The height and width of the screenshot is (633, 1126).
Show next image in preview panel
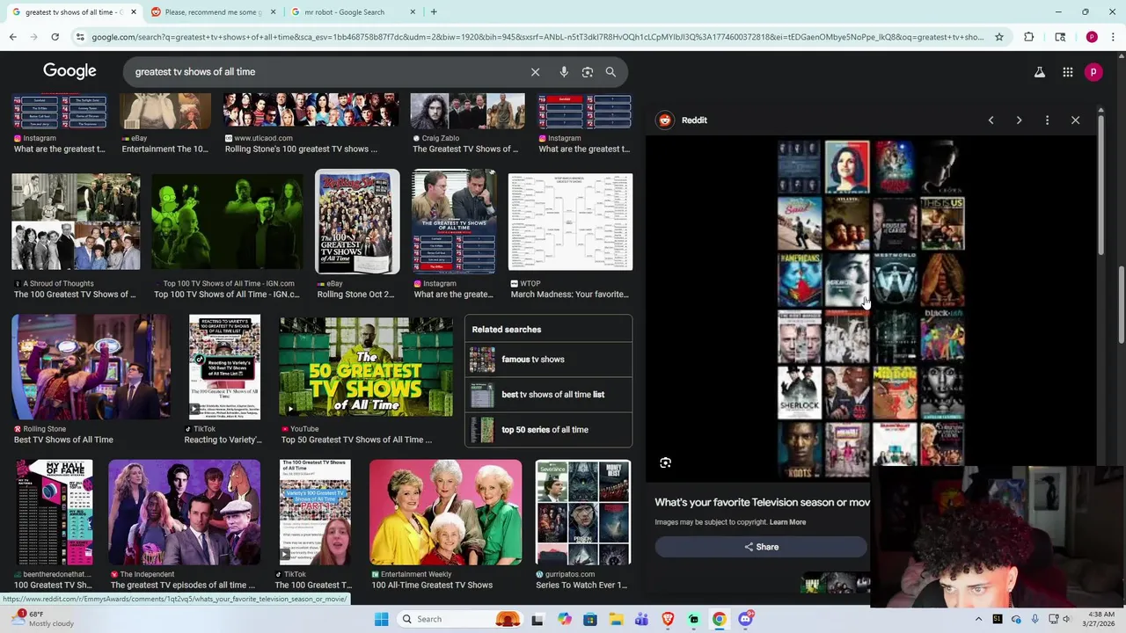coord(1019,120)
